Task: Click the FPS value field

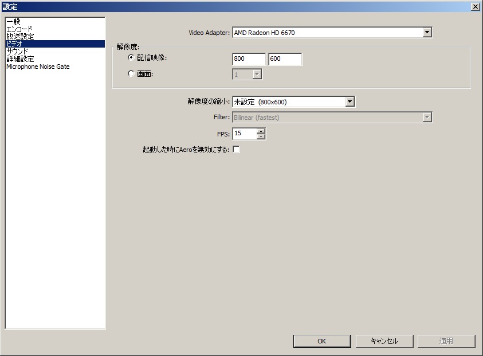Action: (245, 134)
